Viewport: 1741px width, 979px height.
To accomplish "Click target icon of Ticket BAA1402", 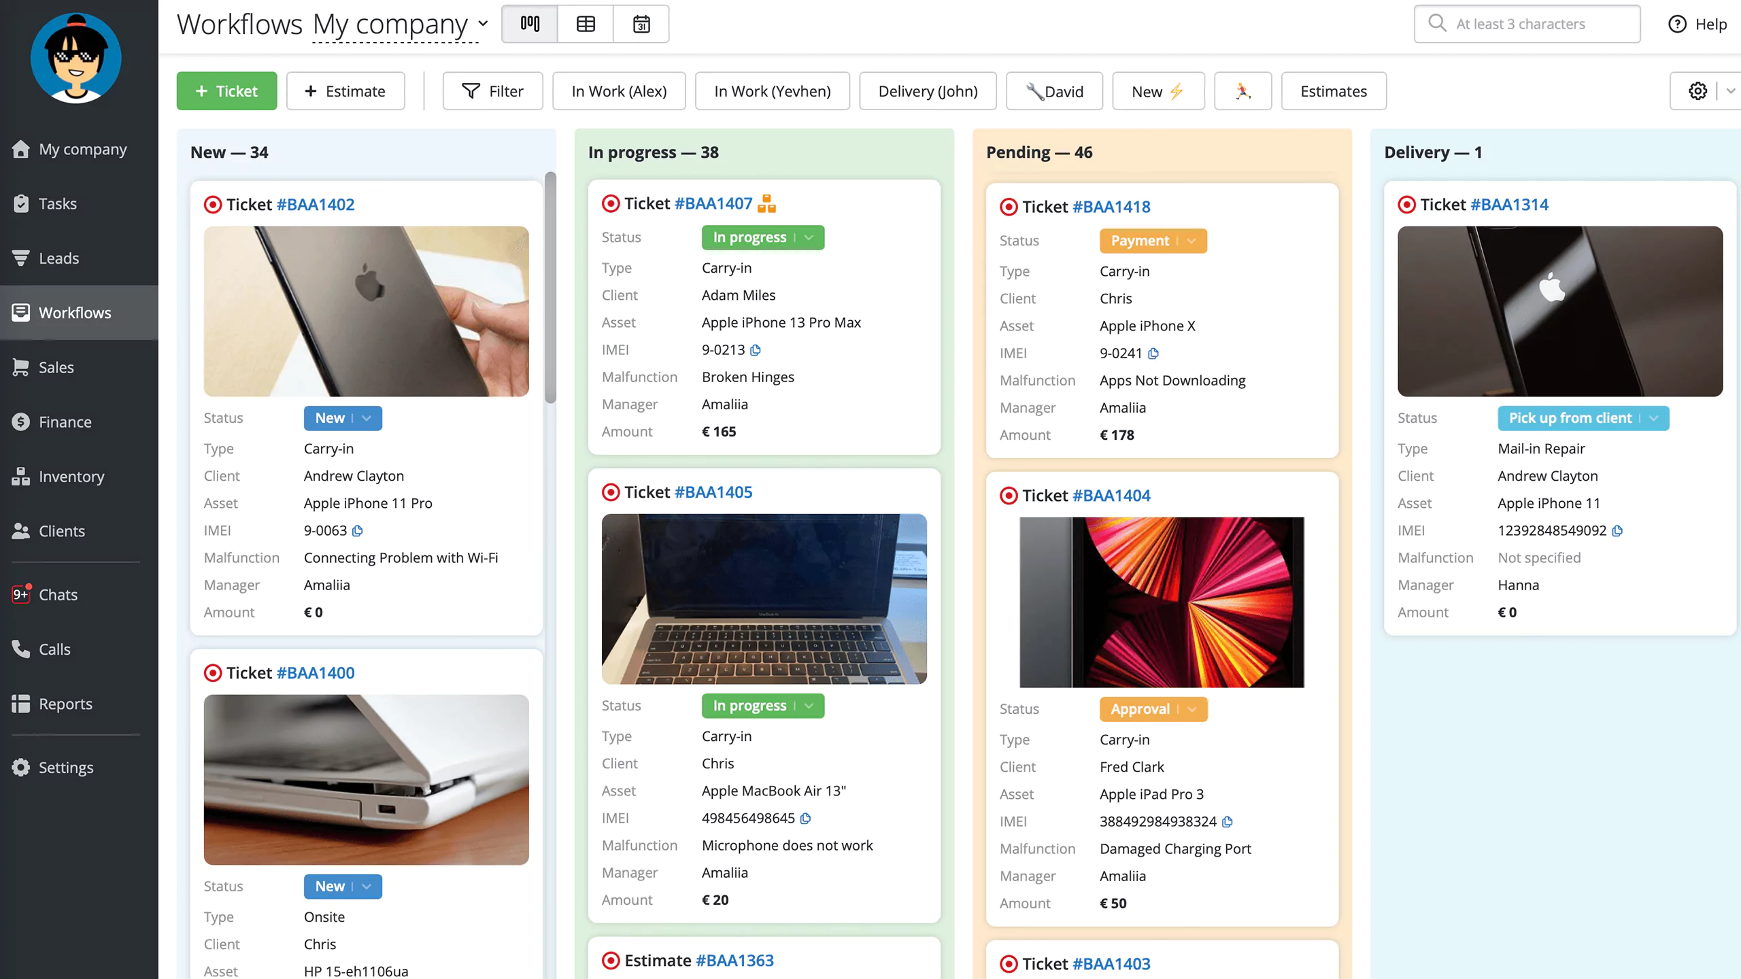I will [x=213, y=205].
